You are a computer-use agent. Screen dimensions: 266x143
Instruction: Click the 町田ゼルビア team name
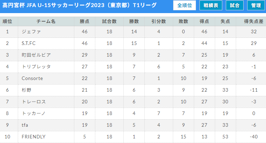[36, 55]
